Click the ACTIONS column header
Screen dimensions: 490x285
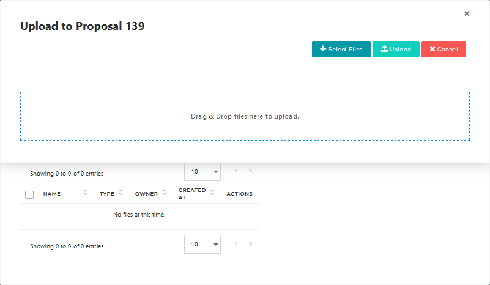pos(239,194)
